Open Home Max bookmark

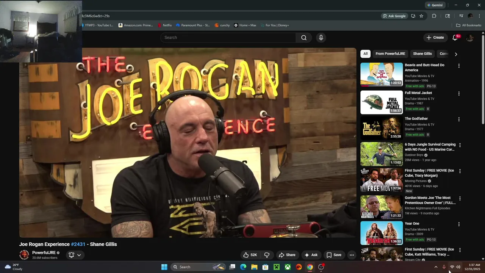pos(245,25)
